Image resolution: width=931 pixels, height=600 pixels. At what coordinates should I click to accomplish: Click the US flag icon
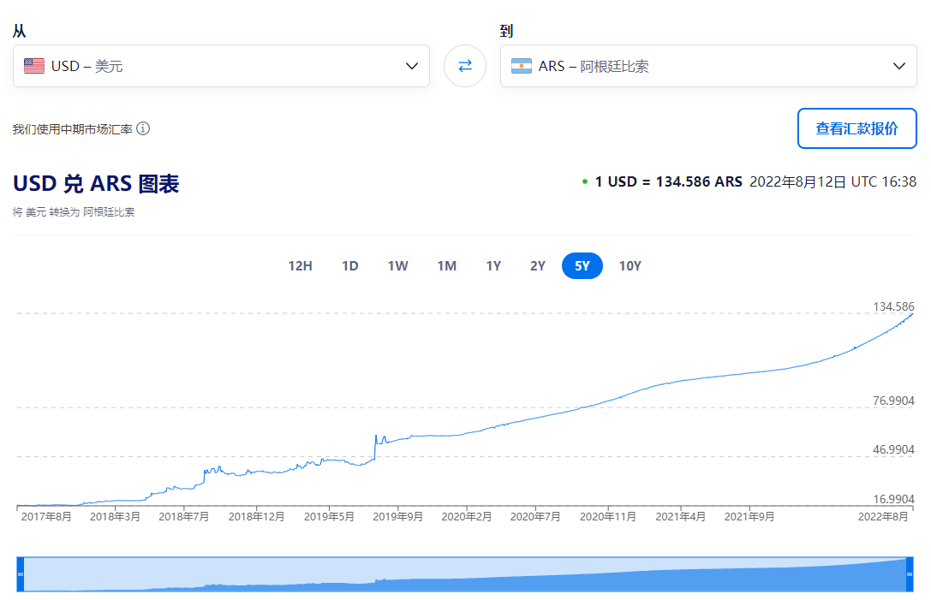tap(34, 66)
